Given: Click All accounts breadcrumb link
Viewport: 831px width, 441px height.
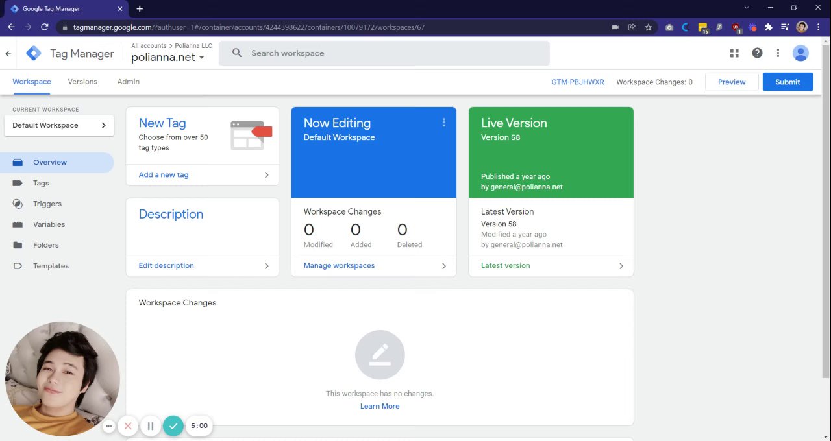Looking at the screenshot, I should [x=149, y=46].
